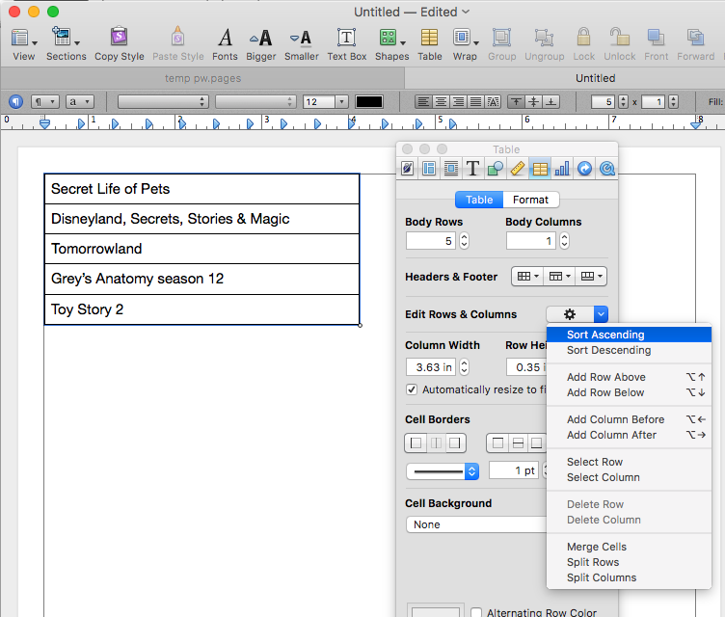Open font size dropdown arrow next to 12

[x=341, y=101]
